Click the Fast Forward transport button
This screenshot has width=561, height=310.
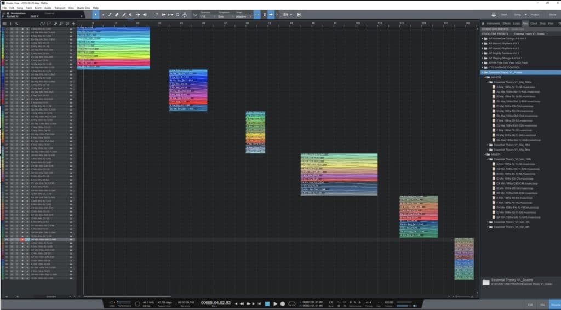(x=248, y=303)
